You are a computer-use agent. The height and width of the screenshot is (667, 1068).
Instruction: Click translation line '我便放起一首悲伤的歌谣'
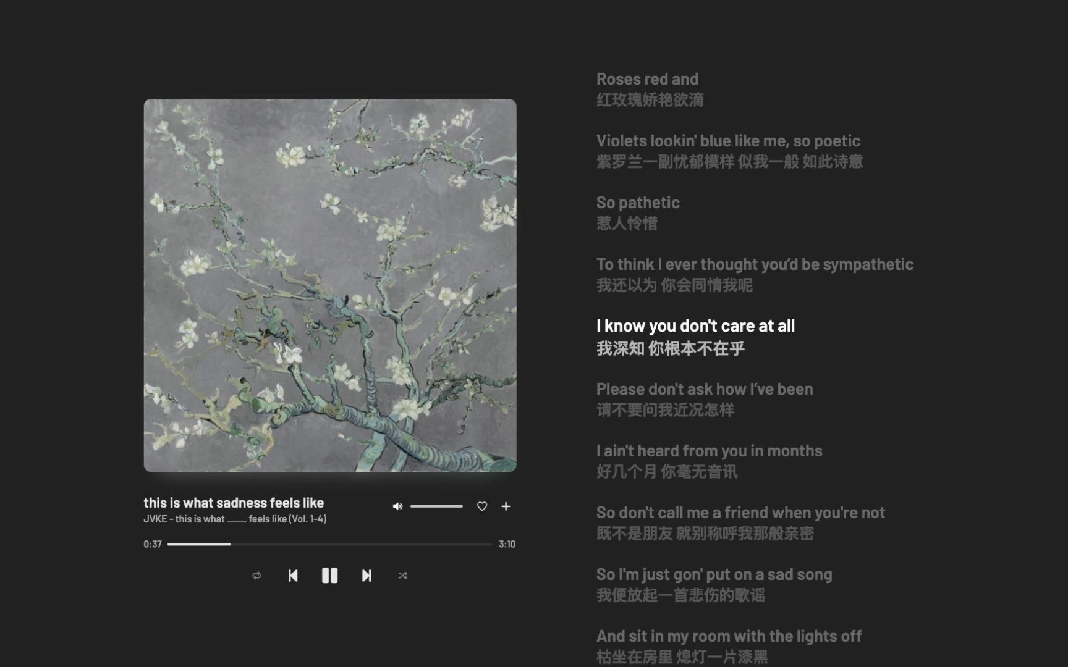coord(680,595)
